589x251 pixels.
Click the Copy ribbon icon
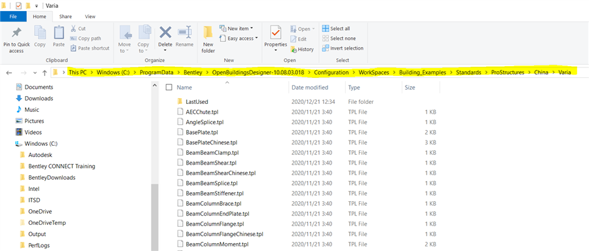pyautogui.click(x=40, y=32)
